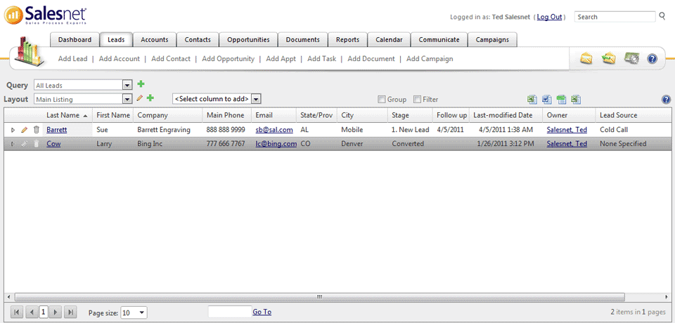Click the first Excel export icon above the grid
This screenshot has width=675, height=323.
point(532,100)
